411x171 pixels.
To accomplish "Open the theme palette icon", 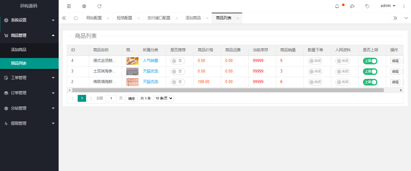I will tap(352, 6).
